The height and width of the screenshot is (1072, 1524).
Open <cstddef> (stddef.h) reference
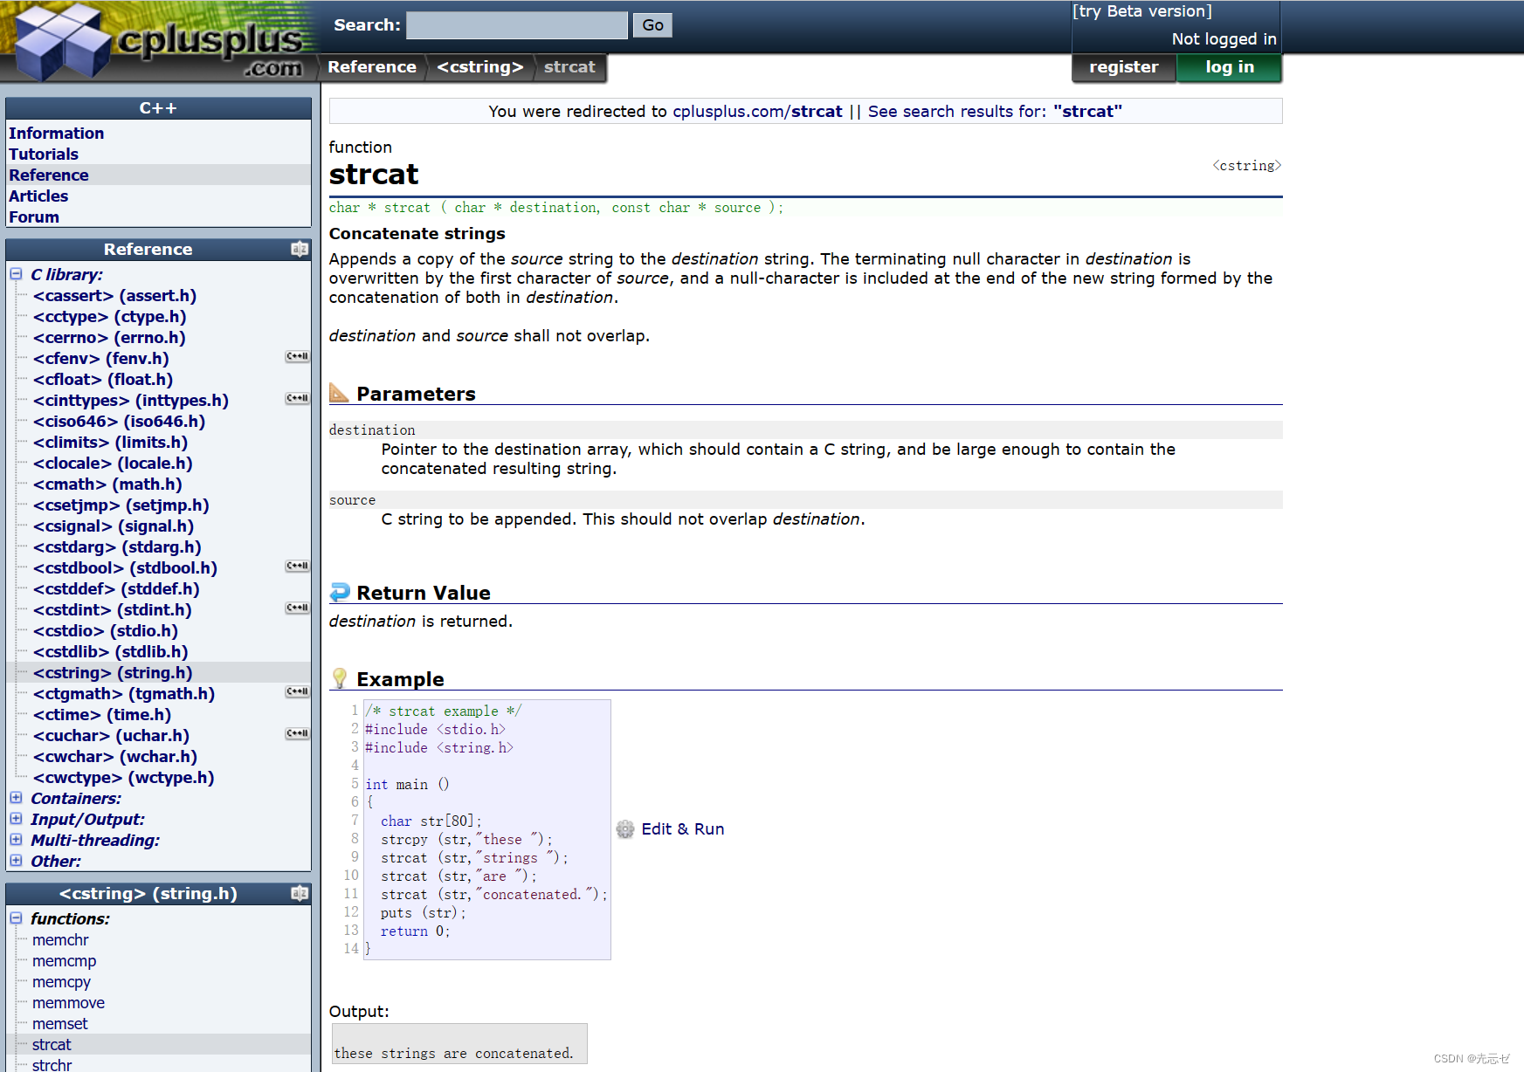coord(116,589)
